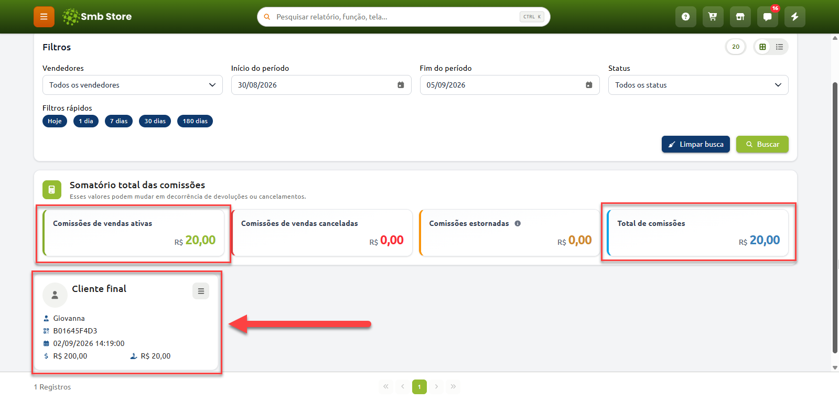This screenshot has width=839, height=401.
Task: Click the vertical page scrollbar
Action: (x=835, y=218)
